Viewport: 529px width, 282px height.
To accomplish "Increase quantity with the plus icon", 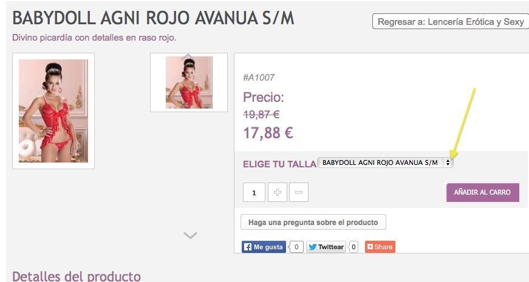I will pyautogui.click(x=278, y=192).
